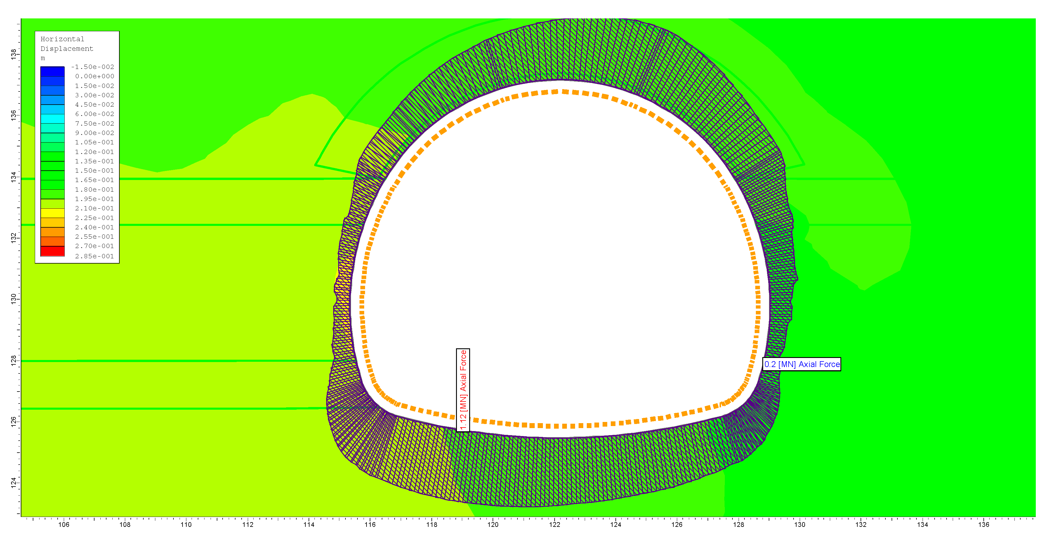The width and height of the screenshot is (1051, 540).
Task: Click the legend unit label m
Action: (43, 58)
